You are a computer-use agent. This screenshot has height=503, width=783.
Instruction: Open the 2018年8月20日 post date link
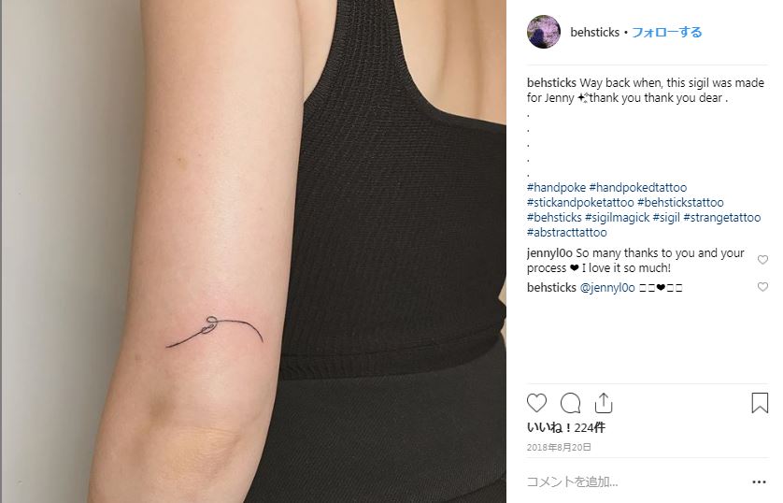coord(559,447)
